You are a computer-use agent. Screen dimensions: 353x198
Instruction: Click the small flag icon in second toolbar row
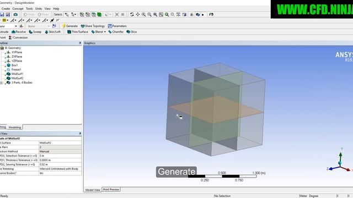click(57, 20)
